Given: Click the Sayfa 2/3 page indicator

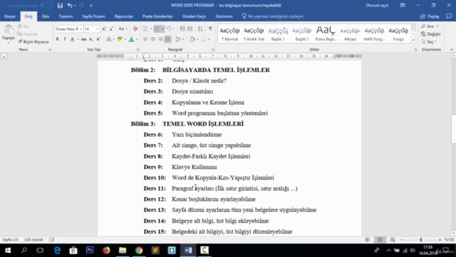Looking at the screenshot, I should pyautogui.click(x=10, y=240).
